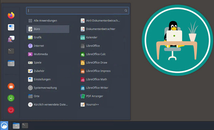
Task: Click the menu launcher button in taskbar
Action: coord(4,125)
